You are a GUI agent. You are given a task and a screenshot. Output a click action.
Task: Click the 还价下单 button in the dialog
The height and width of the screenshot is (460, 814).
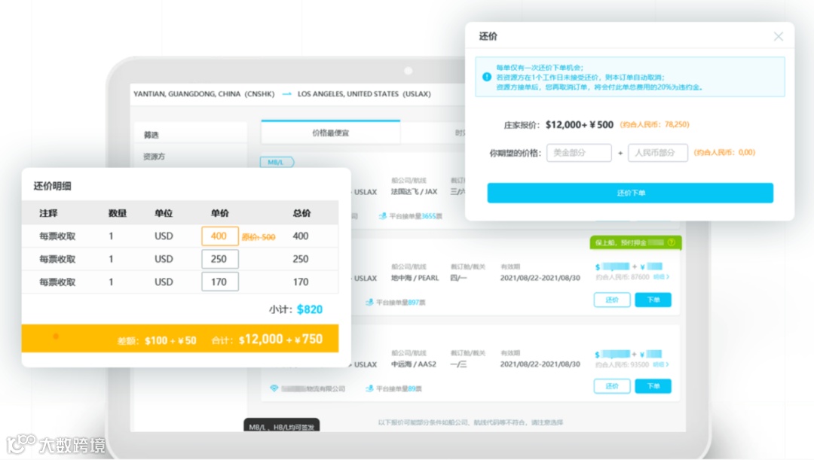(630, 193)
